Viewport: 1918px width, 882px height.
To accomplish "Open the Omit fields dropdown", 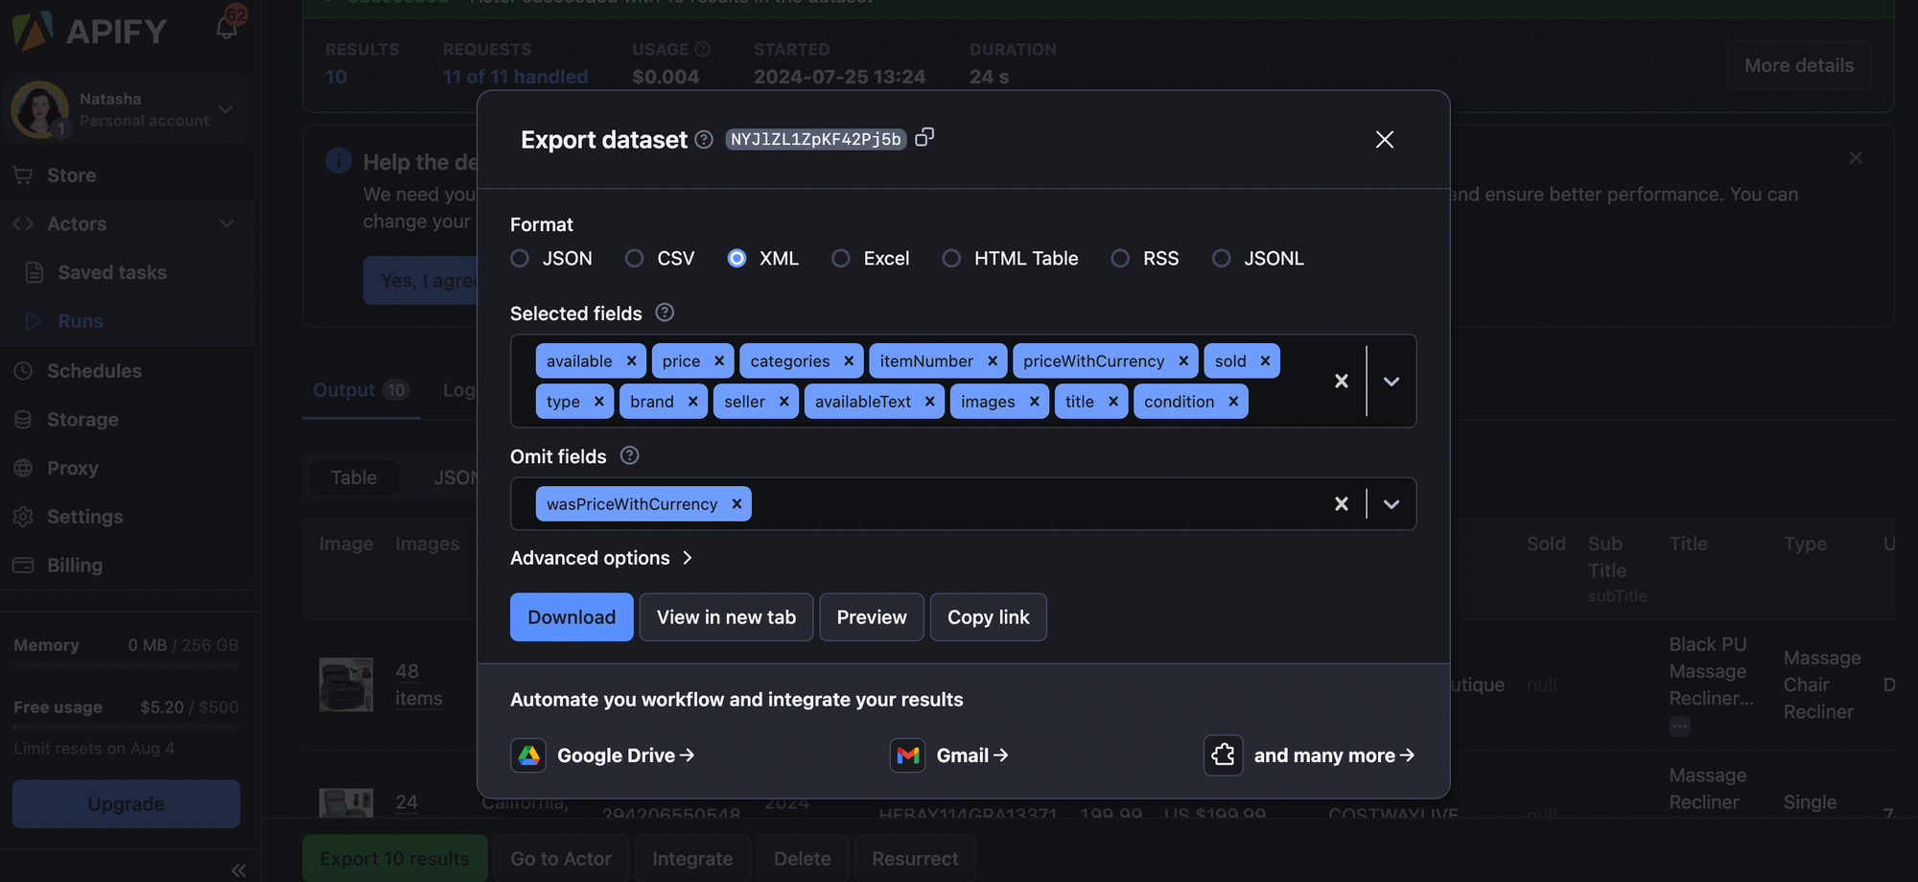I will click(1391, 503).
